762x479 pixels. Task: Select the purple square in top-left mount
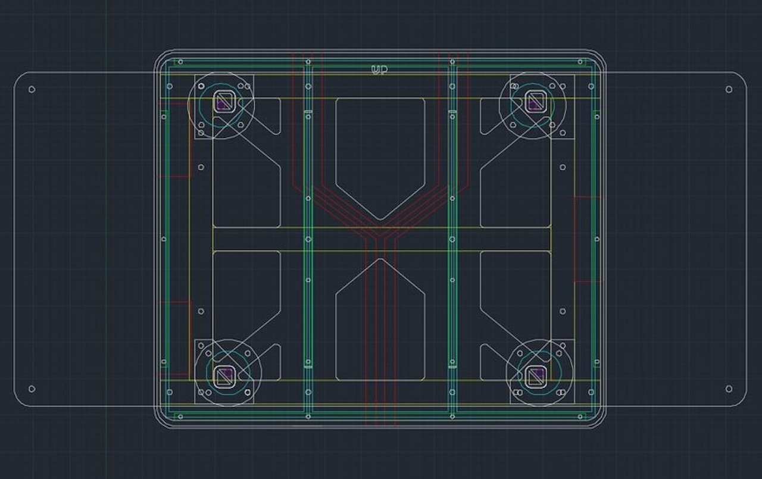[224, 104]
